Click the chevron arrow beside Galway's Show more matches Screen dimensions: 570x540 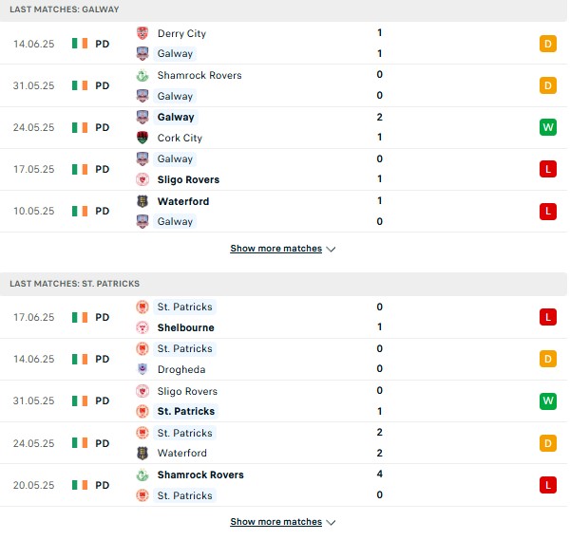(331, 249)
